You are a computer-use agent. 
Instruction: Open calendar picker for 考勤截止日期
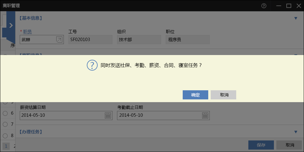[205, 115]
